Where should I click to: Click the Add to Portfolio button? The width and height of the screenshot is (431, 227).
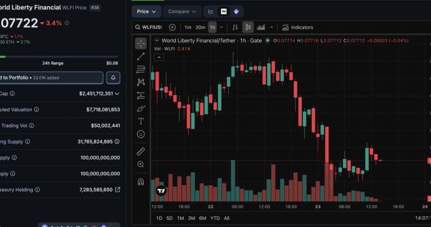coord(51,78)
